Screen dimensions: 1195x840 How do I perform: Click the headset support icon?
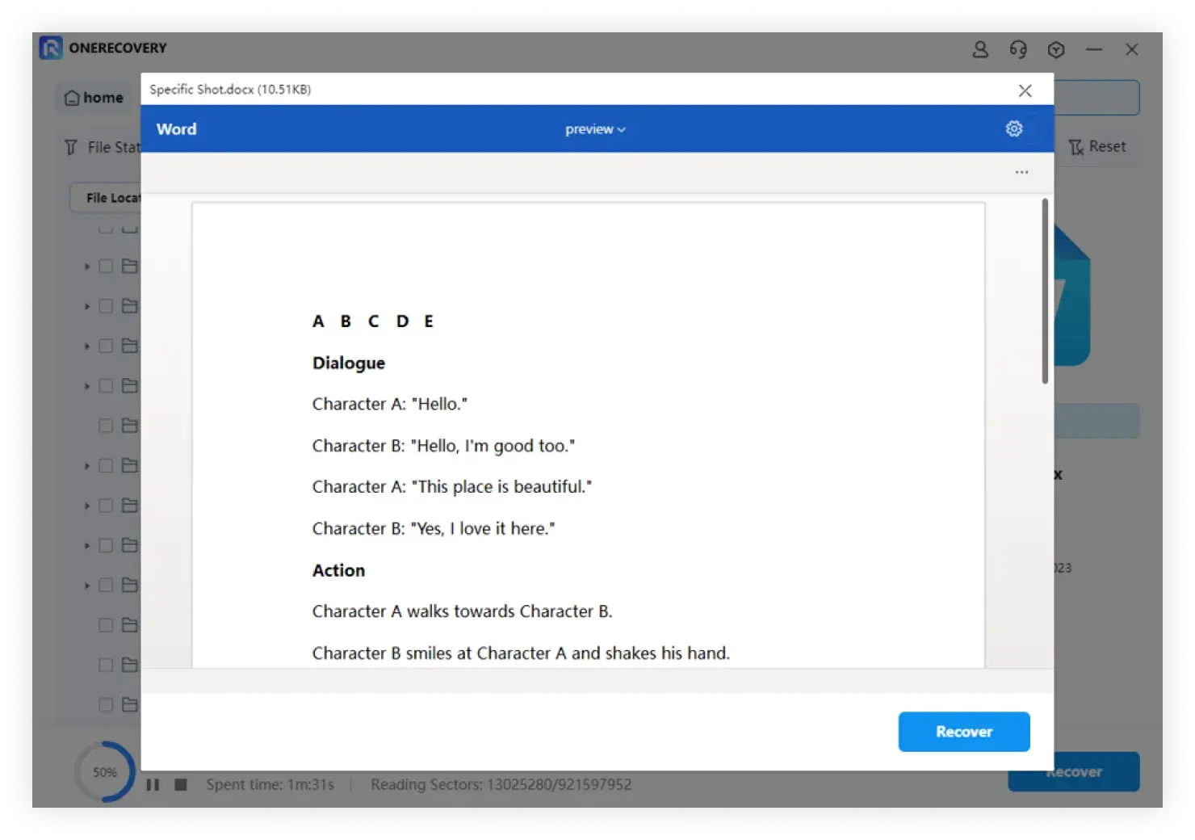click(x=1018, y=50)
